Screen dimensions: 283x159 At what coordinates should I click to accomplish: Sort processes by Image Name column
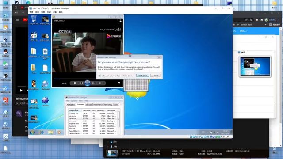click(x=75, y=110)
